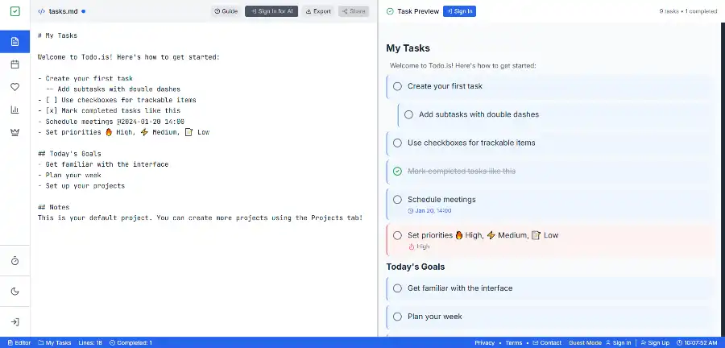Click Sign Up link in status bar
The height and width of the screenshot is (348, 725).
click(x=655, y=343)
